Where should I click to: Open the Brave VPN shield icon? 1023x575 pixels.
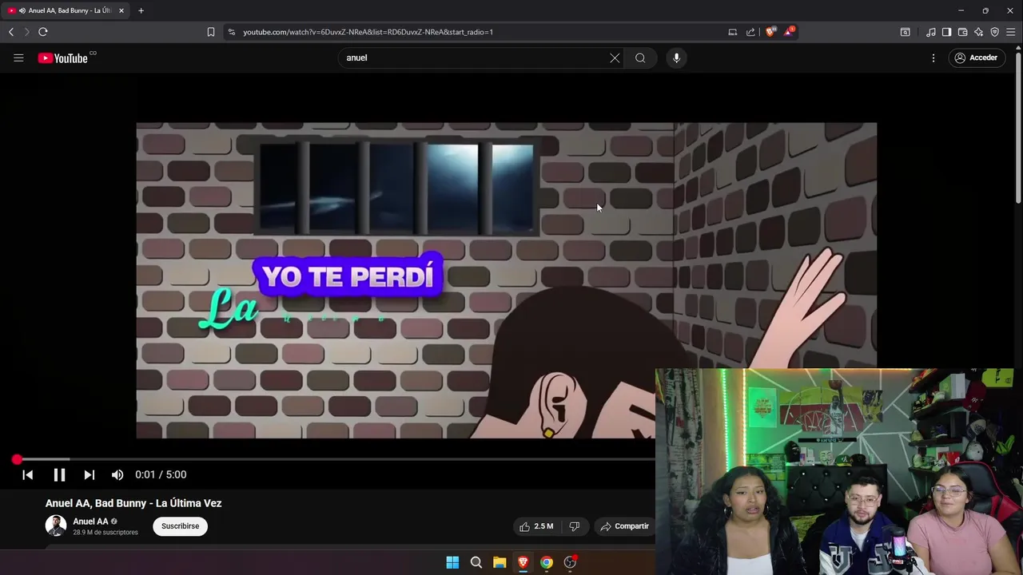tap(994, 32)
